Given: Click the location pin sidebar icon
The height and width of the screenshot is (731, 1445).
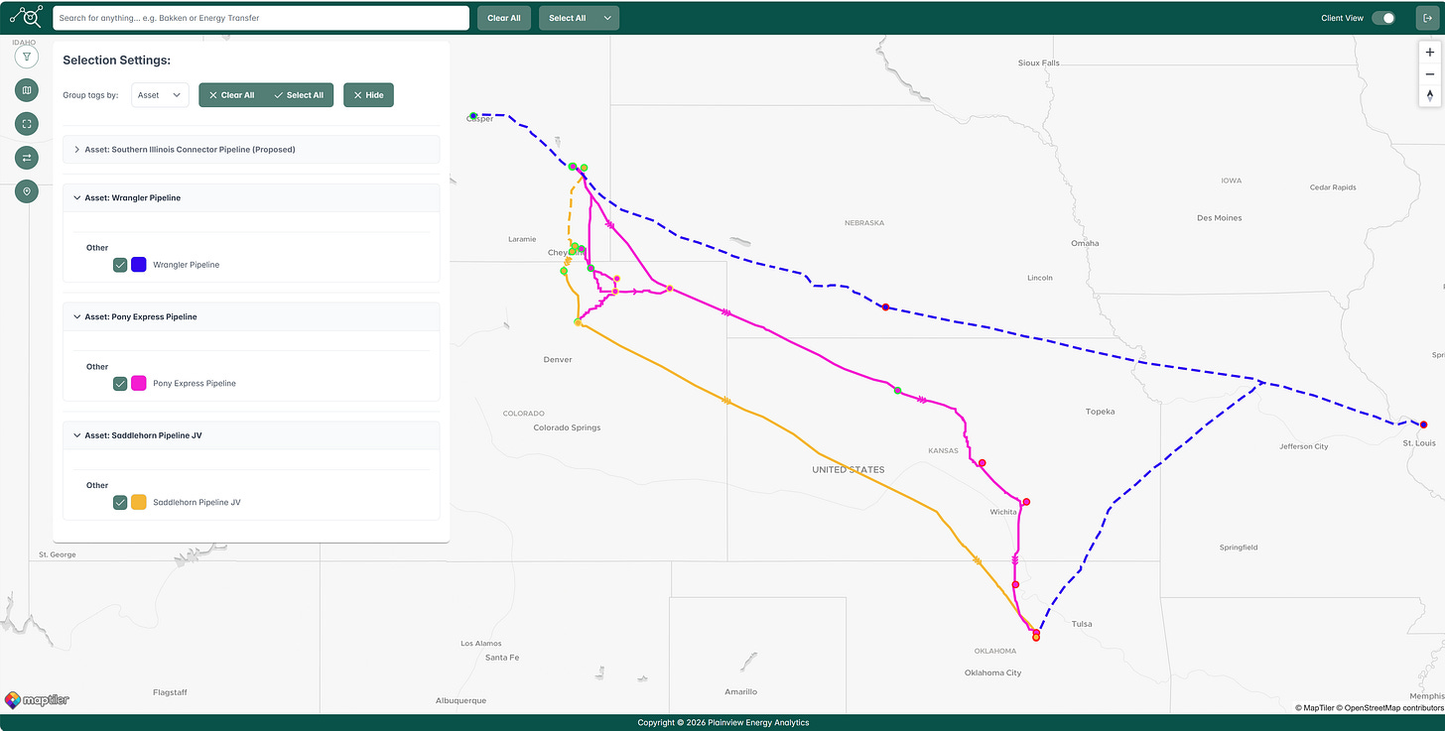Looking at the screenshot, I should pyautogui.click(x=27, y=190).
